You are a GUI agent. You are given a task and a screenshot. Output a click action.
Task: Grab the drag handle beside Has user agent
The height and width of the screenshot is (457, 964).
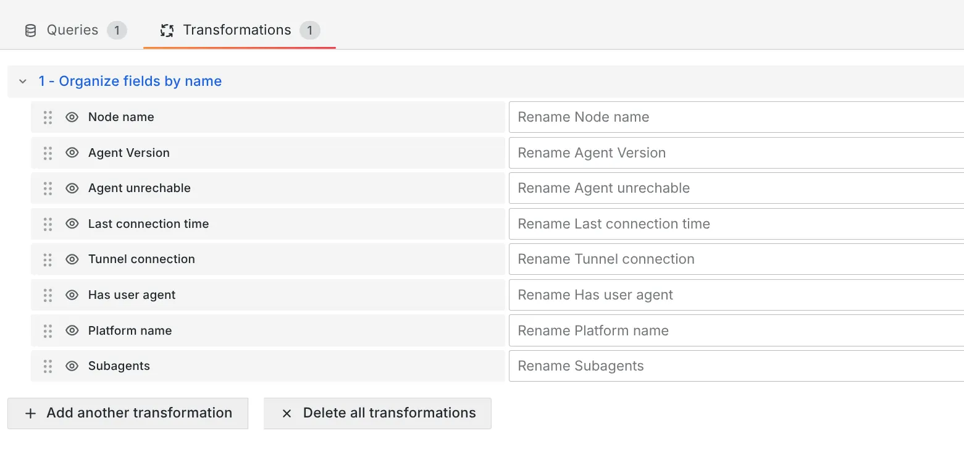tap(48, 295)
